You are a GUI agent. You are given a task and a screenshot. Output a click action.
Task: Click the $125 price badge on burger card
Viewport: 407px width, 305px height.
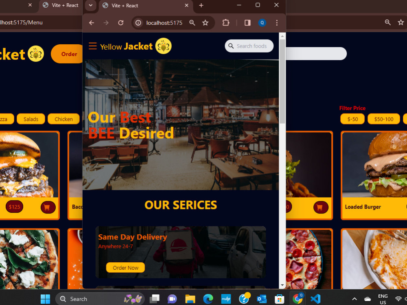point(14,207)
